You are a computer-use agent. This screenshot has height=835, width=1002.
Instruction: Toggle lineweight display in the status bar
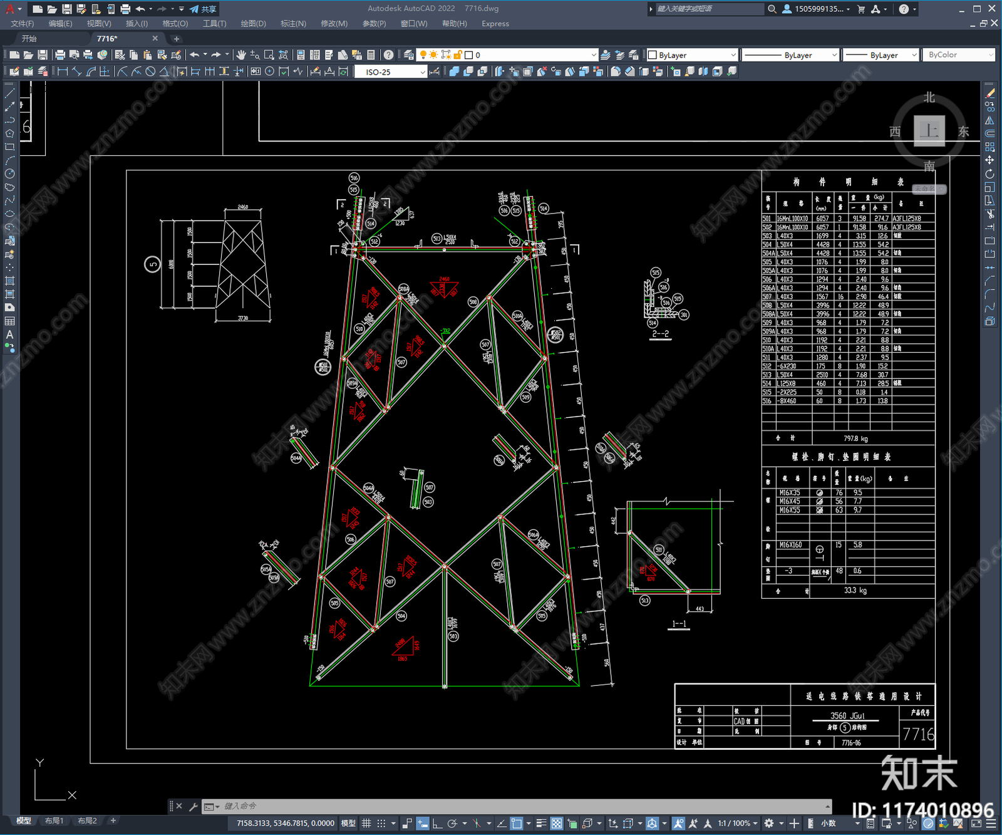541,823
